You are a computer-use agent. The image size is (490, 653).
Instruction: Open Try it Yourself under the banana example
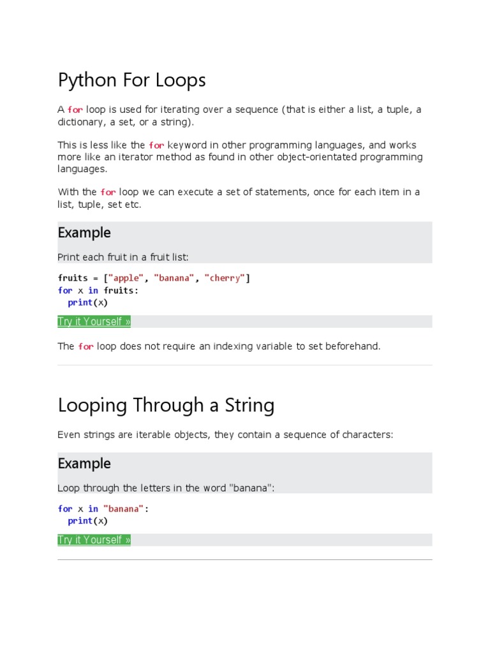coord(94,539)
